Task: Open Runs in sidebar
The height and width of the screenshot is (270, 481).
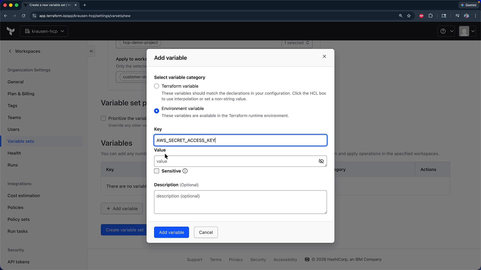Action: point(13,165)
